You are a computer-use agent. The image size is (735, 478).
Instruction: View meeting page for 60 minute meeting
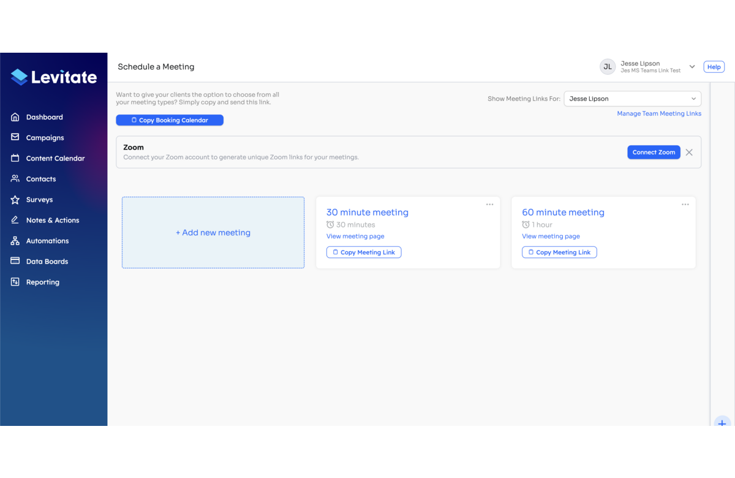(551, 237)
